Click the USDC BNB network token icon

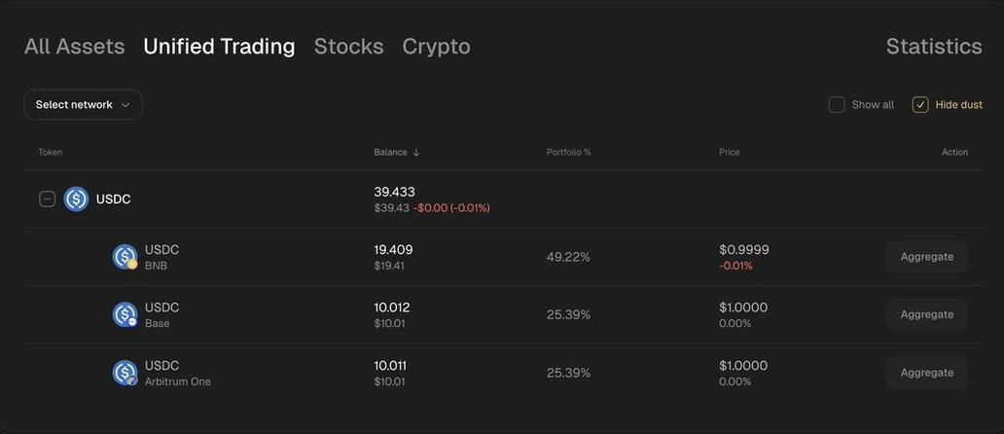click(125, 257)
